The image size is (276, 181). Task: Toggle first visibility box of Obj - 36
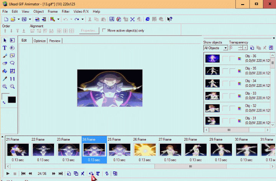(225, 58)
